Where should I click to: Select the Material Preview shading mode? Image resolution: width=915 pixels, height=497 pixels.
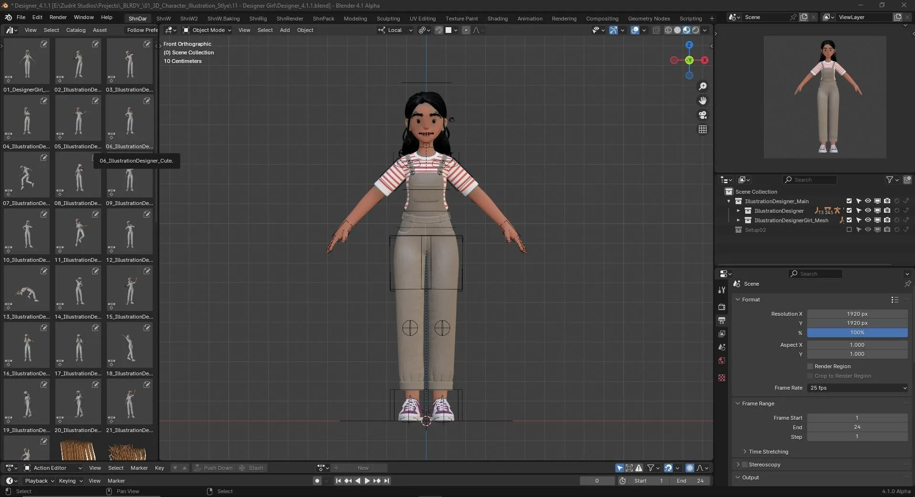(x=686, y=30)
